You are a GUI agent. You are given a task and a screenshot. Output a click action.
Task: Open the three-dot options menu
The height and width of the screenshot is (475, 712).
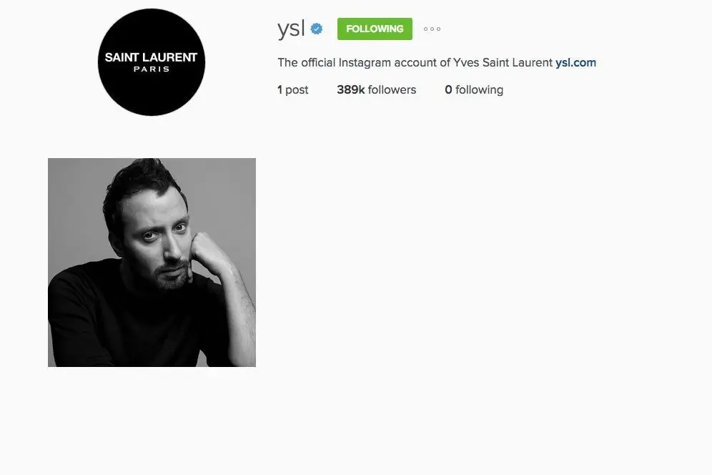tap(432, 29)
